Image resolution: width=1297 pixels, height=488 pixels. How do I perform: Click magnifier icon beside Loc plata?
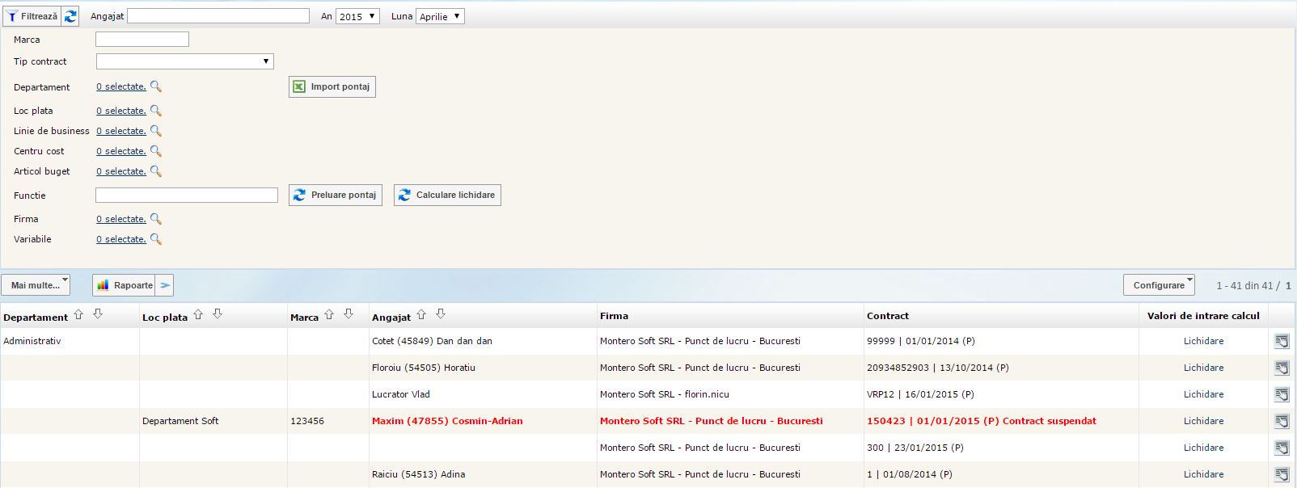coord(156,111)
